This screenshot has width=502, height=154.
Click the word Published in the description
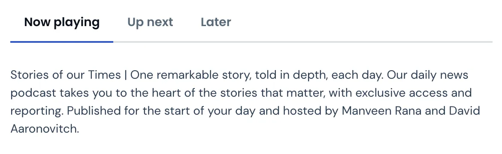point(94,111)
